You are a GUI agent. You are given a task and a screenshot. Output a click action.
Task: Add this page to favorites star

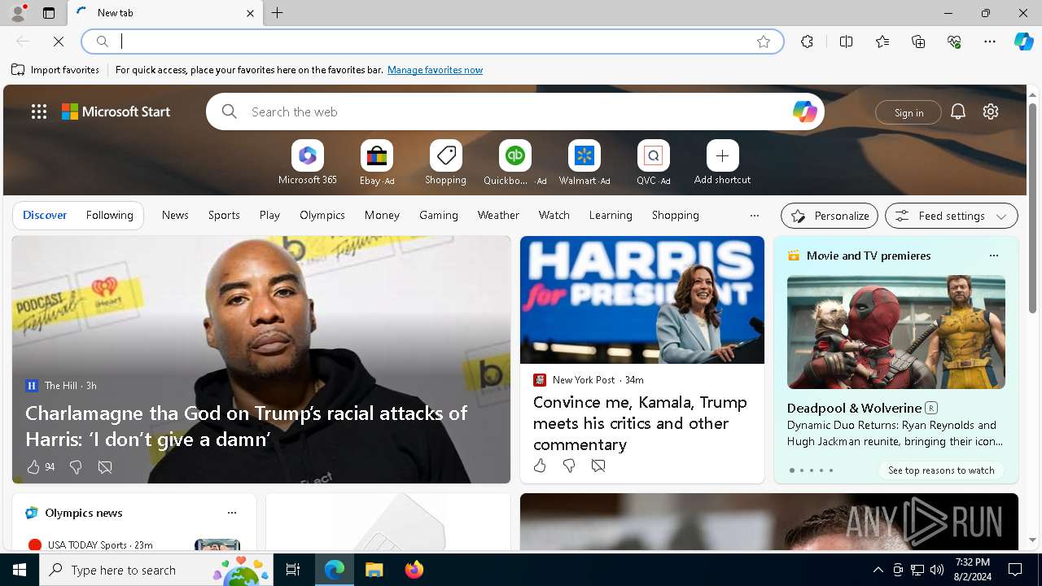(764, 42)
